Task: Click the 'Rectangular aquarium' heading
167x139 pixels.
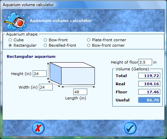Action: (x=31, y=56)
